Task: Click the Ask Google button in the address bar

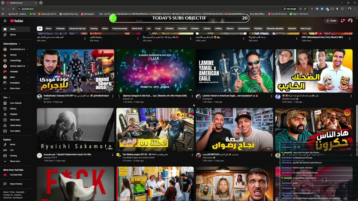Action: point(290,9)
